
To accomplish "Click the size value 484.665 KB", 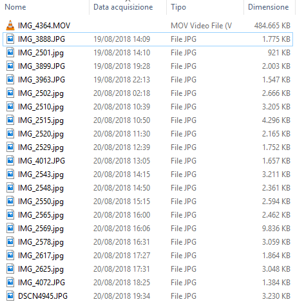I will [272, 26].
